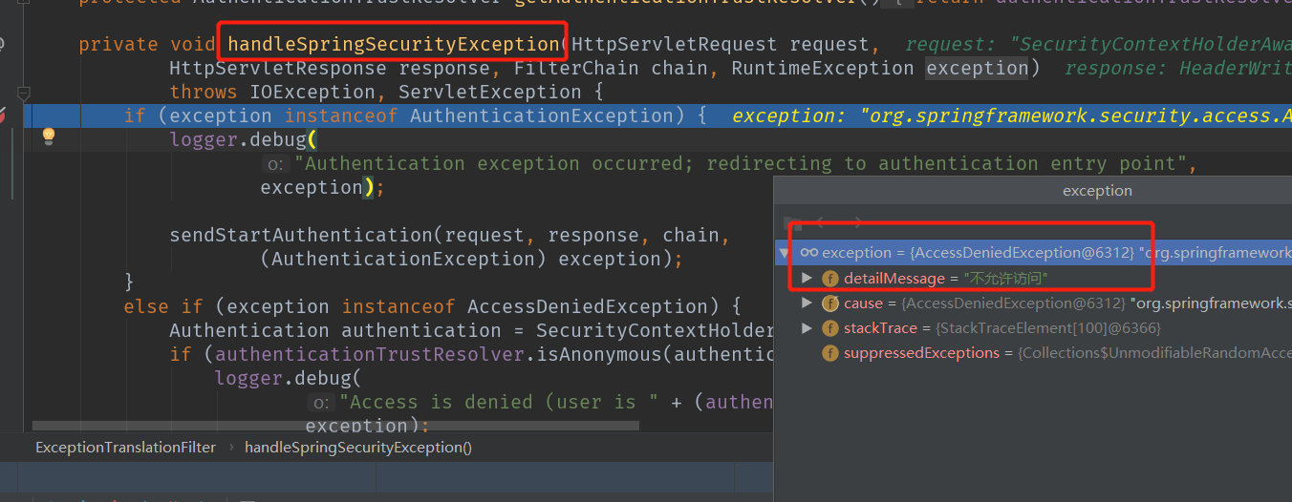Click the glasses watch icon beside exception
This screenshot has height=502, width=1292.
pyautogui.click(x=808, y=253)
